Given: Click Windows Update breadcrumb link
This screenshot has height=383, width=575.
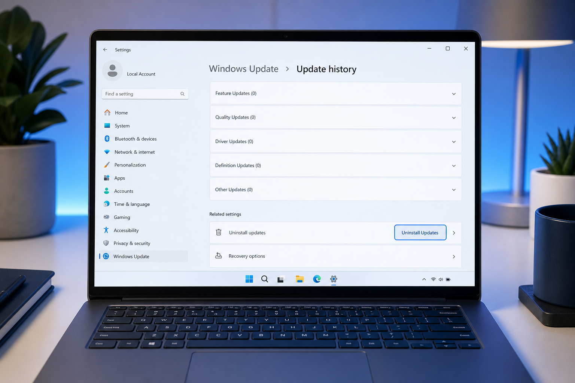Looking at the screenshot, I should 244,69.
